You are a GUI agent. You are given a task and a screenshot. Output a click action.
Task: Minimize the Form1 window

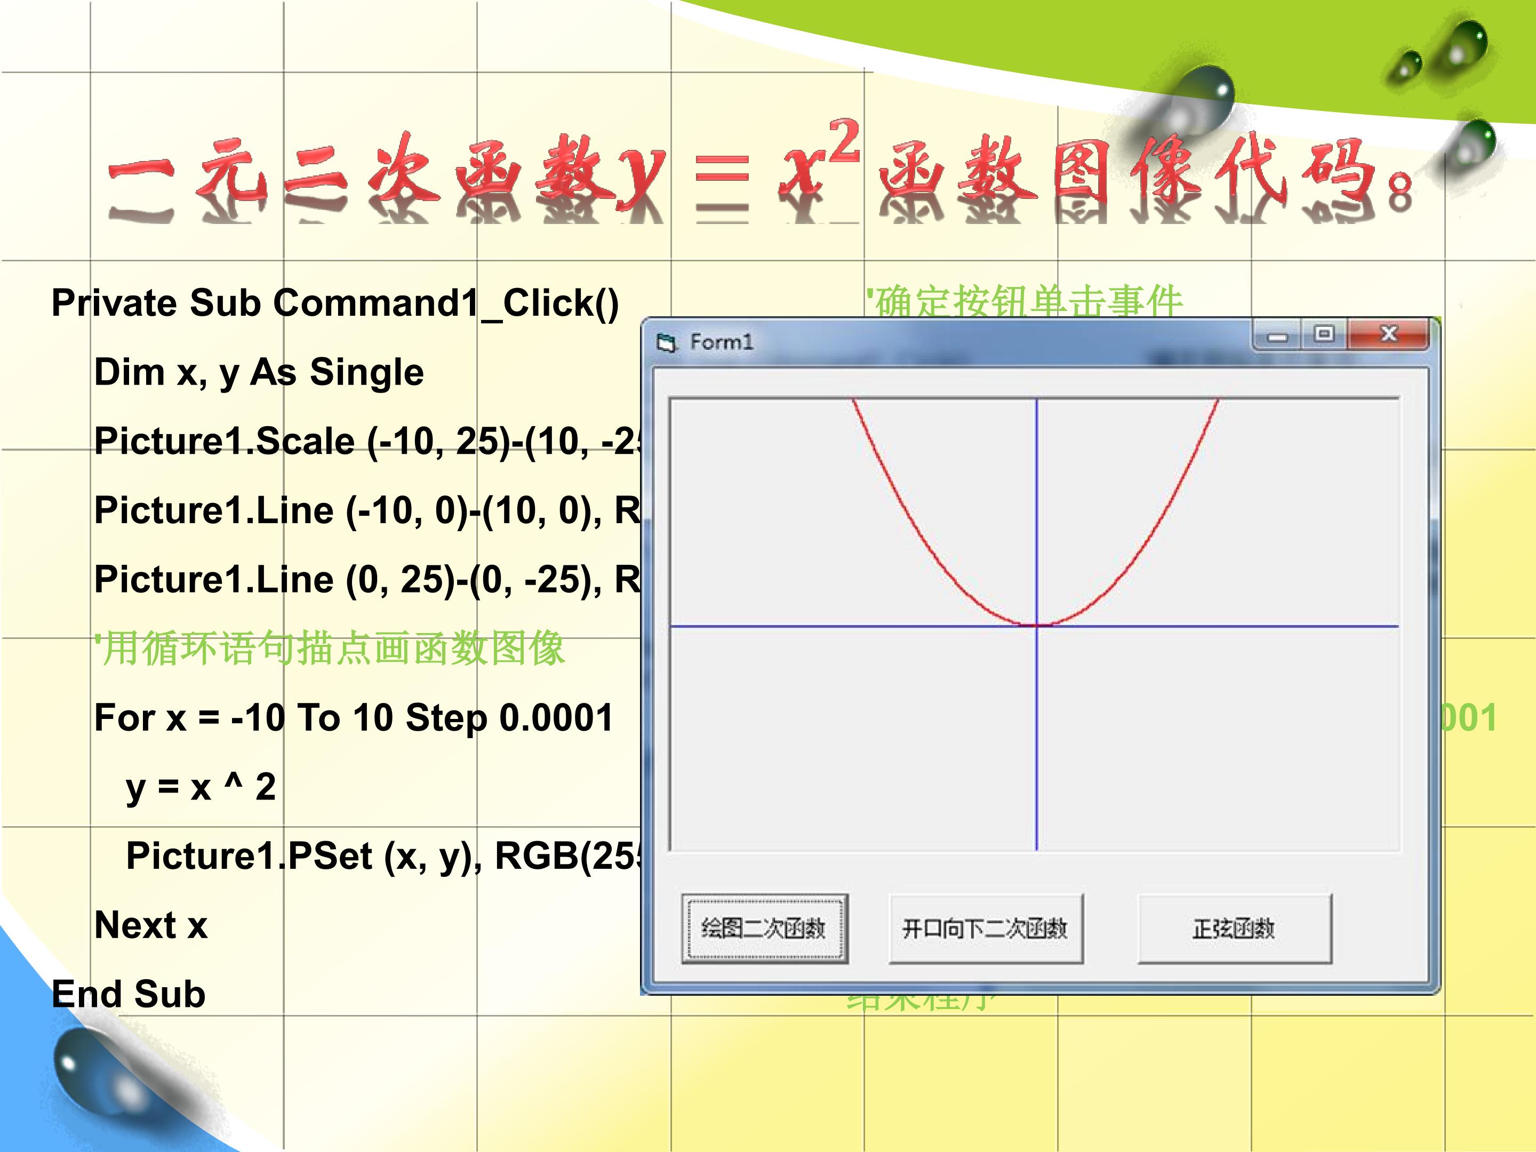point(1277,335)
